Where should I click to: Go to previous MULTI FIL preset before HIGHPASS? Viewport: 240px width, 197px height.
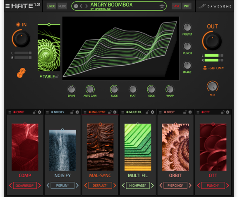pos(123,185)
